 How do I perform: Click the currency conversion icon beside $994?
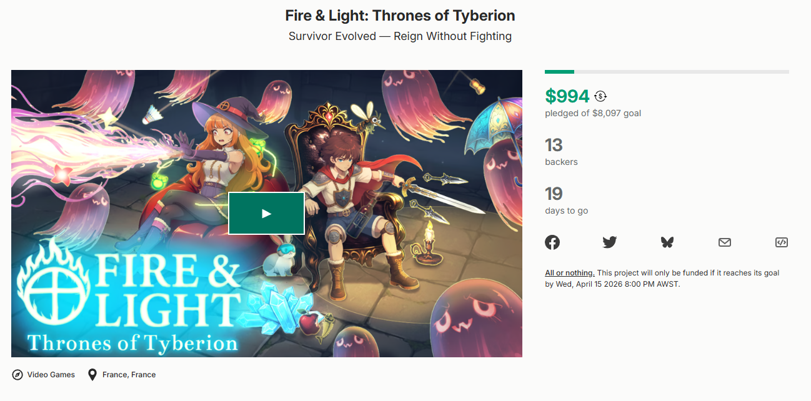pyautogui.click(x=600, y=96)
